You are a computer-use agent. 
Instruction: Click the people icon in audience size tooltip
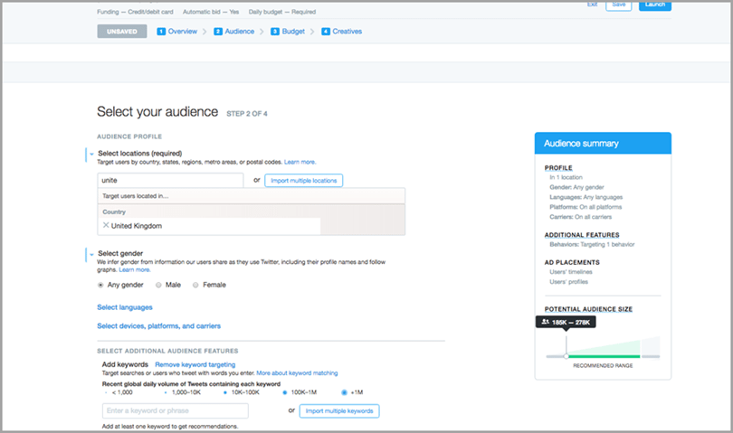tap(545, 322)
